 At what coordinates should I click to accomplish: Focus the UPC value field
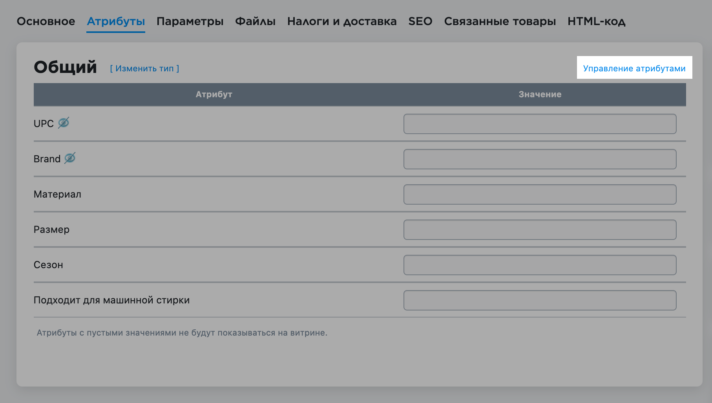540,124
